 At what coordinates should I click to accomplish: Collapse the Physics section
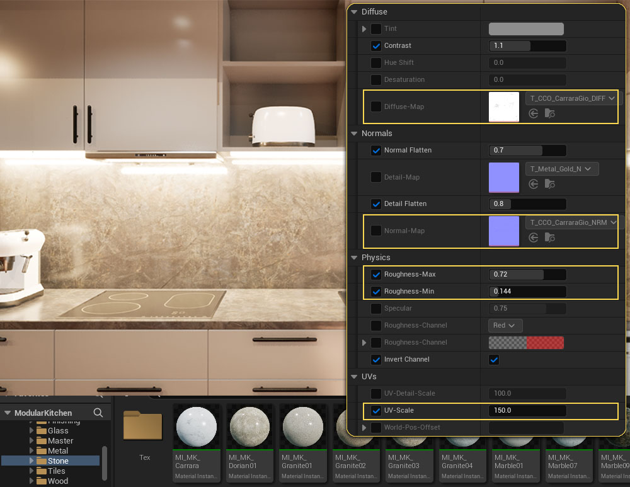(354, 258)
